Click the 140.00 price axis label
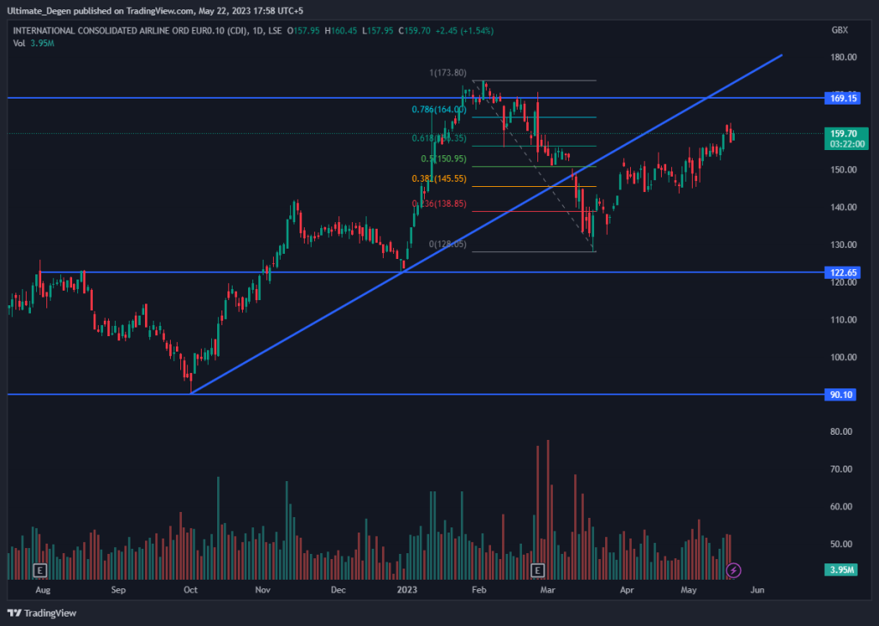Screen dimensions: 879x626 (x=843, y=208)
